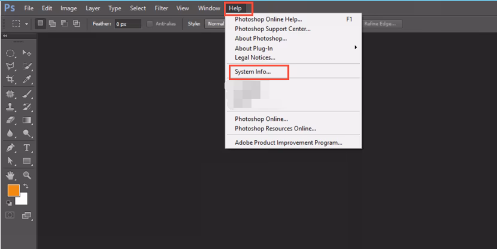
Task: Select the Dodge tool
Action: 26,133
